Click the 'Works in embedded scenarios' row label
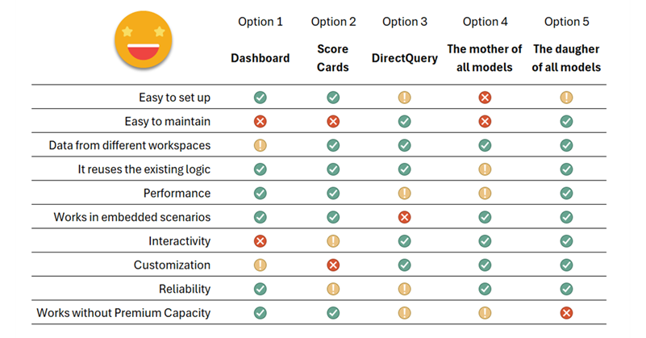Screen dimensions: 646x338 [x=132, y=217]
